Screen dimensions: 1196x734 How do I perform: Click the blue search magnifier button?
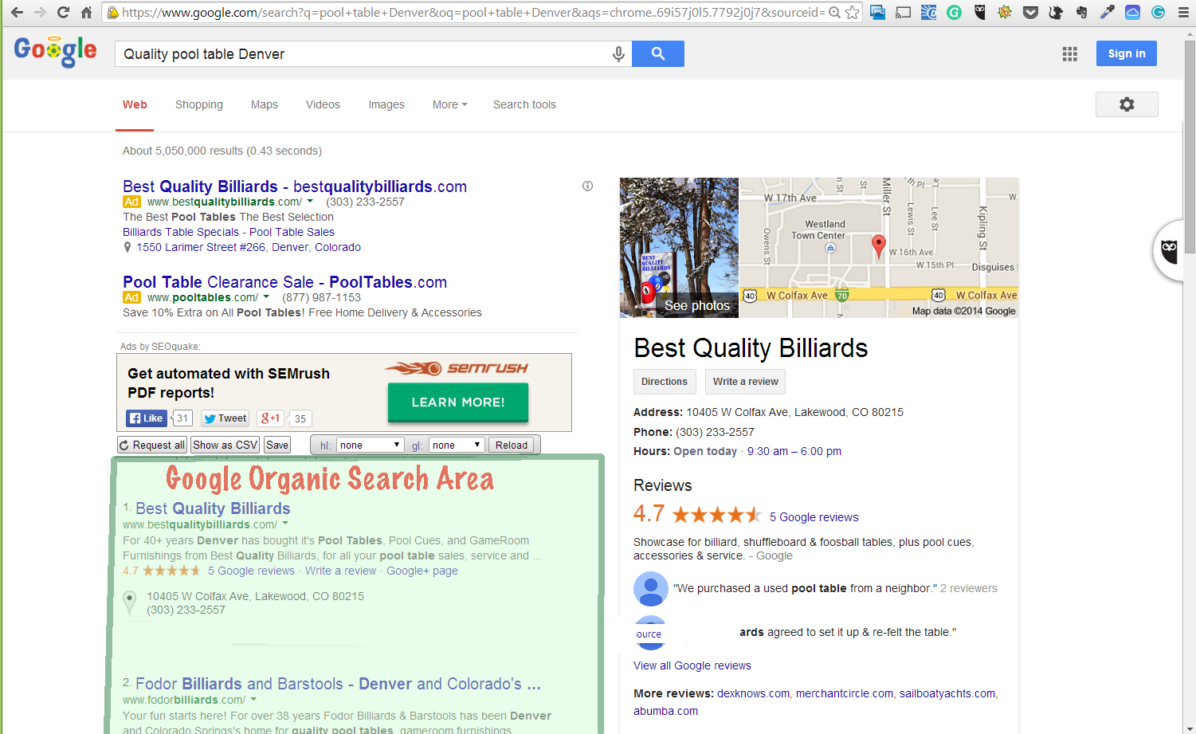click(x=658, y=53)
